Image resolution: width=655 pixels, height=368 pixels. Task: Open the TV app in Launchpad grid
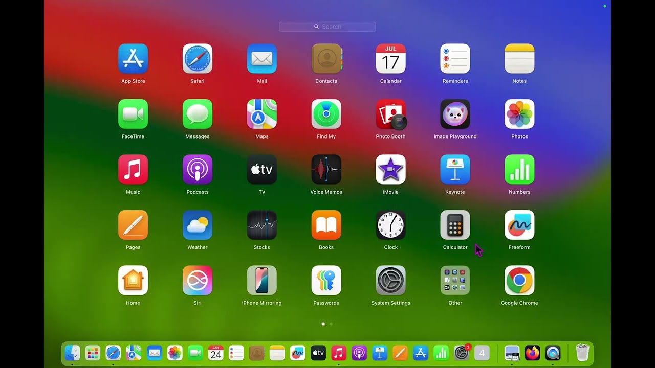point(262,170)
